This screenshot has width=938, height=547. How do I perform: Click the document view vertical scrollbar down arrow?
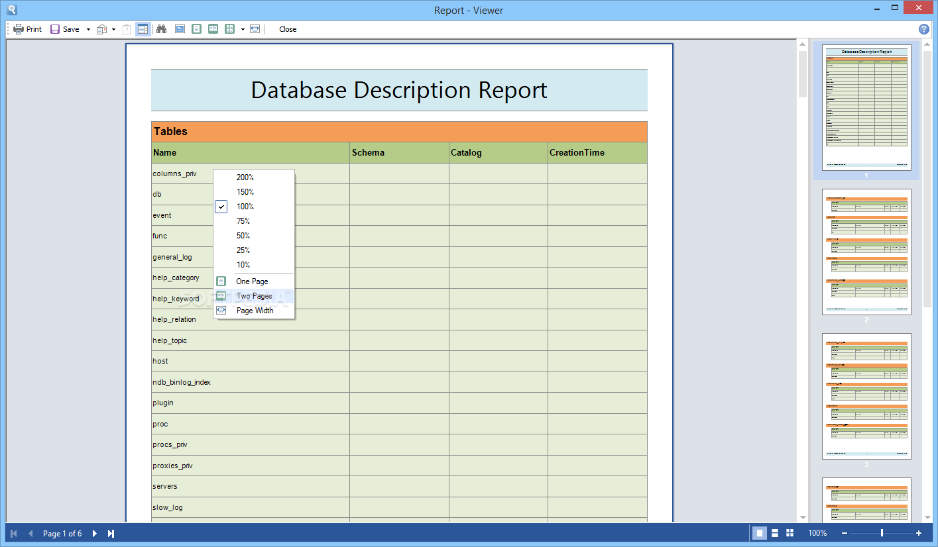coord(803,517)
